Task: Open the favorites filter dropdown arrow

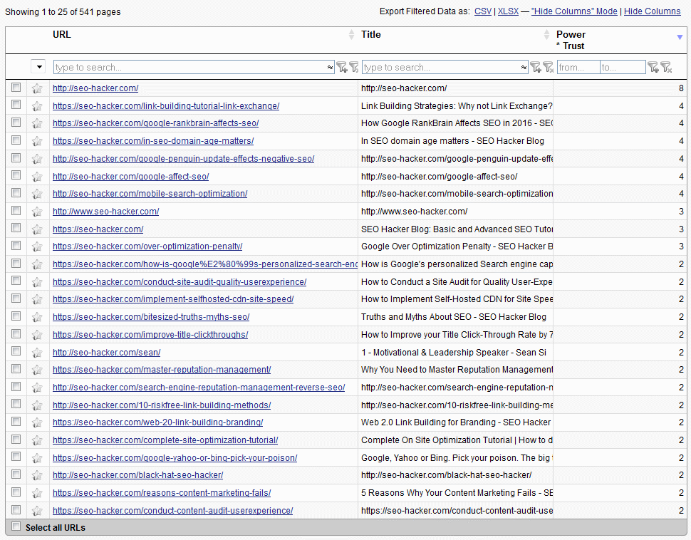Action: pos(38,67)
